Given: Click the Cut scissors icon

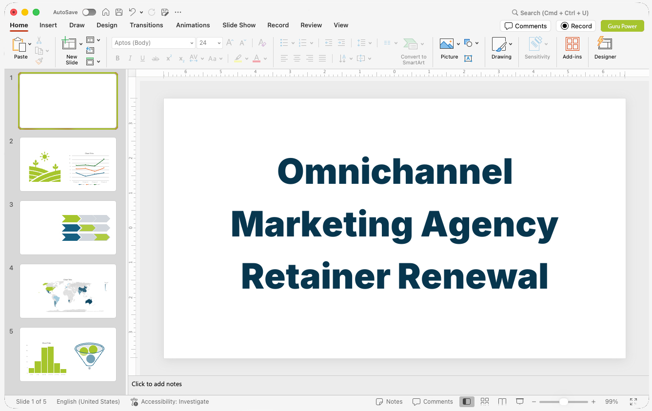Looking at the screenshot, I should (x=39, y=40).
